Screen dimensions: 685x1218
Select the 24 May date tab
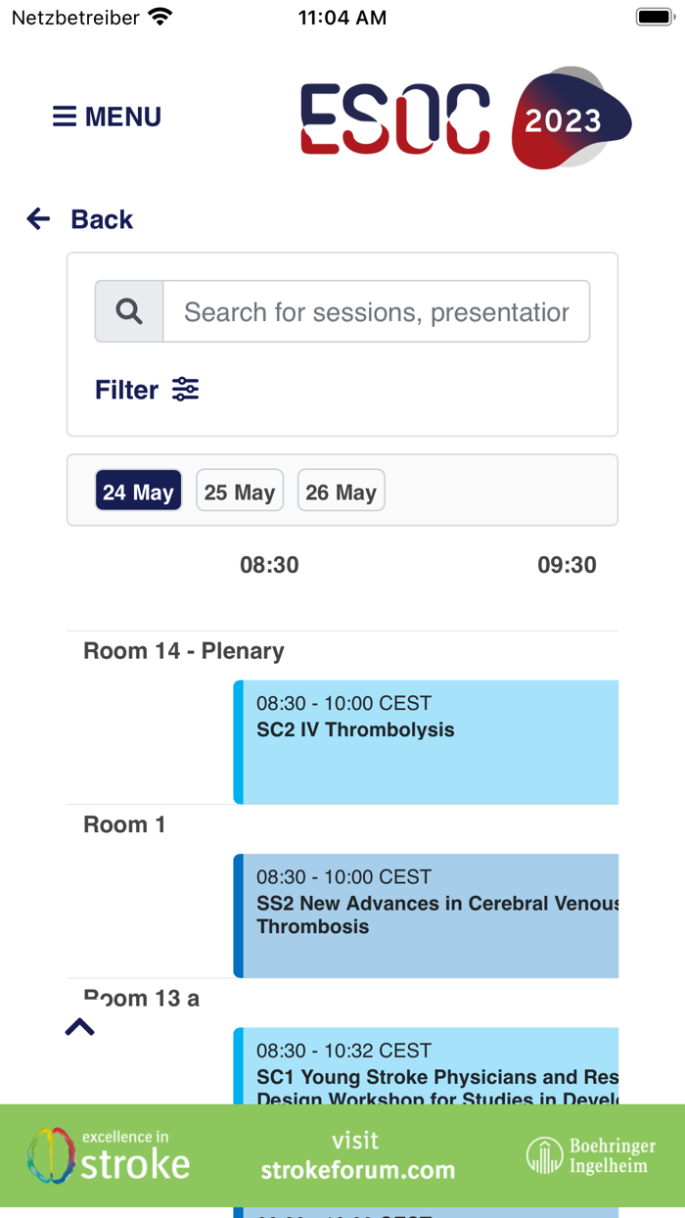[x=138, y=491]
